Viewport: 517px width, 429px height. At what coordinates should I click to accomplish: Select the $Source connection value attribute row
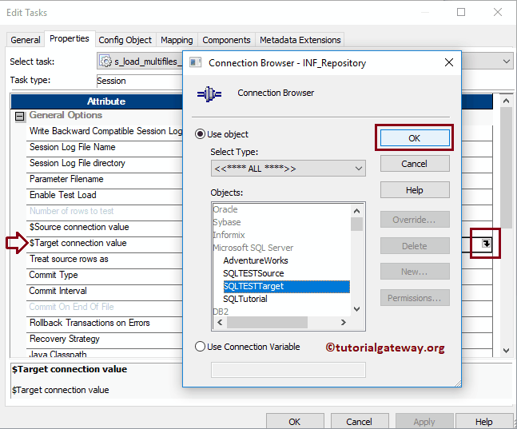105,227
